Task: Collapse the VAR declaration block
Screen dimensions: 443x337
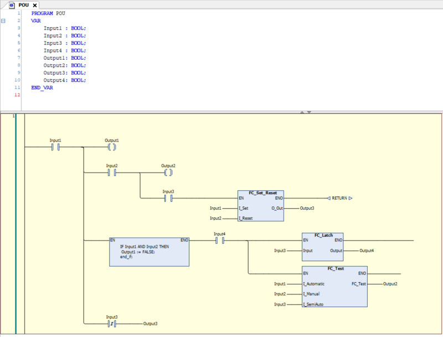Action: 3,20
